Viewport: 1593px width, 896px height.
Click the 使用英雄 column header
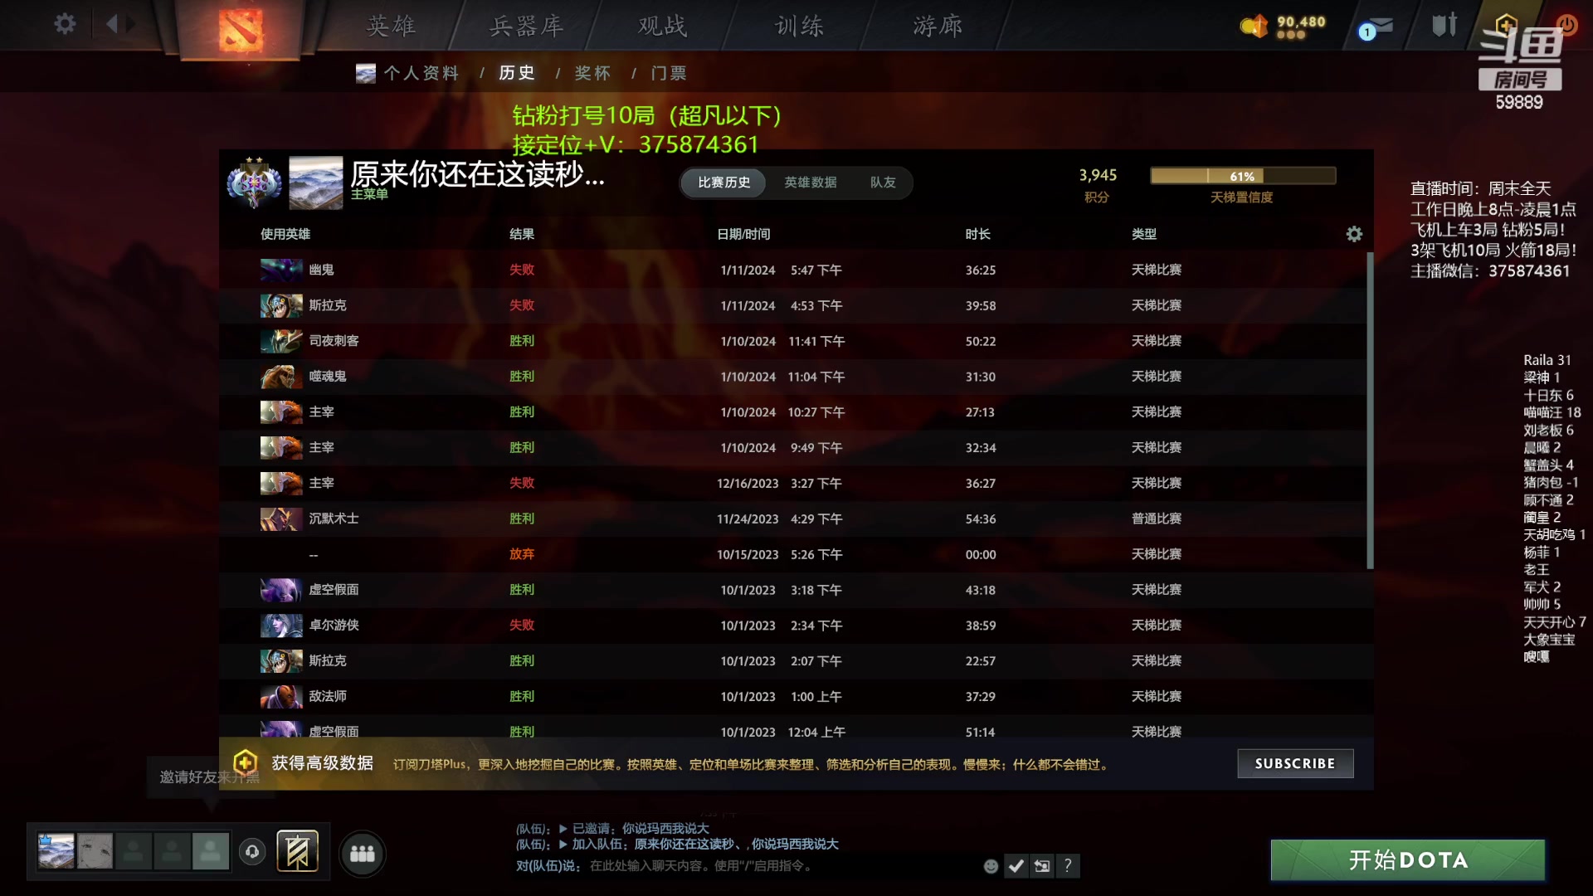pyautogui.click(x=285, y=234)
